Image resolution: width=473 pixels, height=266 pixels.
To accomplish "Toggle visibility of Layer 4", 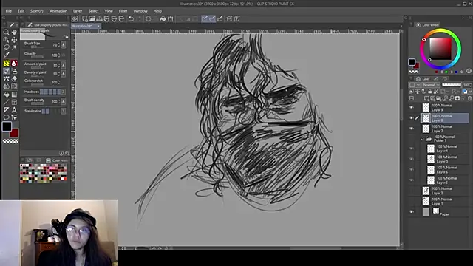I will pos(411,149).
